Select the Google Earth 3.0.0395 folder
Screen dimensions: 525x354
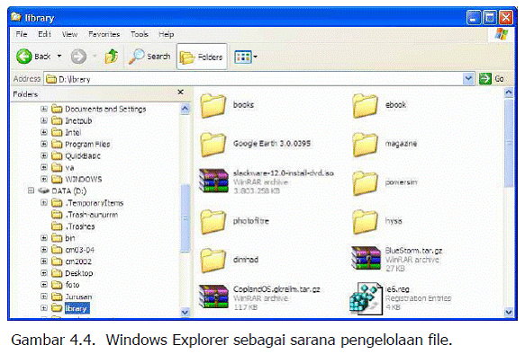click(x=213, y=144)
